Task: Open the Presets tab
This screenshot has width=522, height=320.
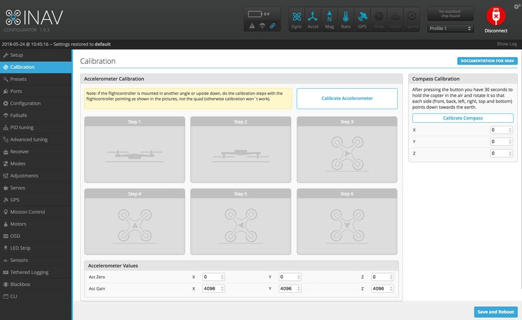Action: [x=35, y=79]
